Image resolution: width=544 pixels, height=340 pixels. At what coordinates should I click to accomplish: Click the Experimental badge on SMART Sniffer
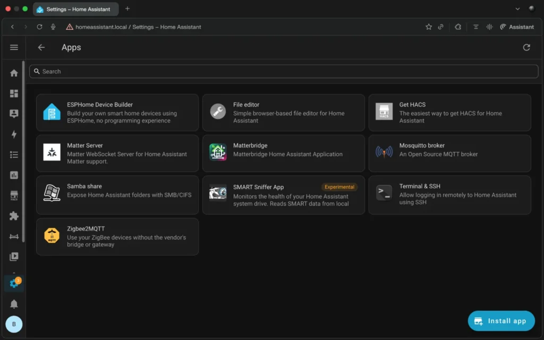[339, 187]
